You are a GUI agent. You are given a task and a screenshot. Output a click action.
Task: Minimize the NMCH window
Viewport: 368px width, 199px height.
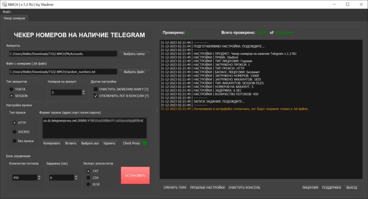pyautogui.click(x=334, y=4)
